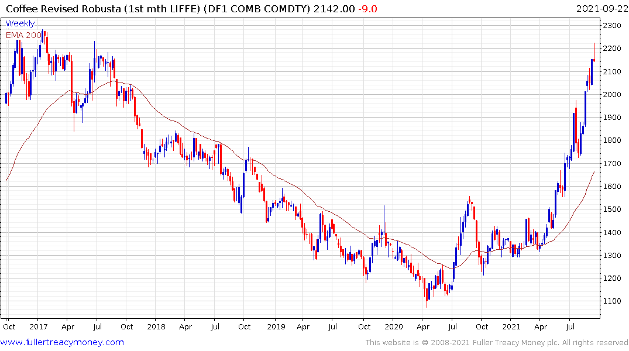Click the price change value -9.0
Screen dimensions: 629x351
click(367, 9)
